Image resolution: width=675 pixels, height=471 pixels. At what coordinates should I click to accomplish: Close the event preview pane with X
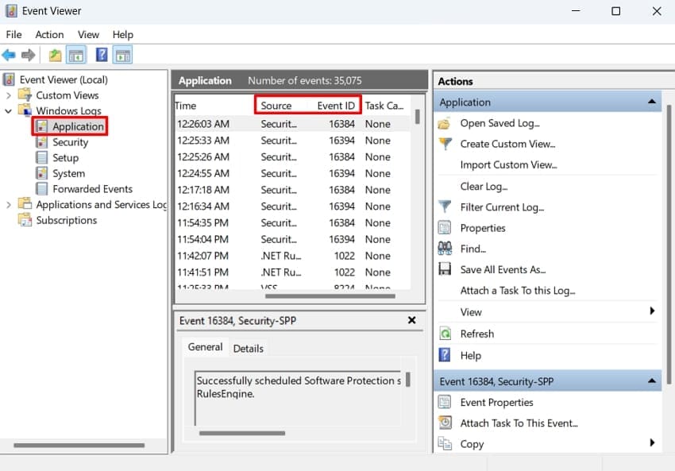411,320
